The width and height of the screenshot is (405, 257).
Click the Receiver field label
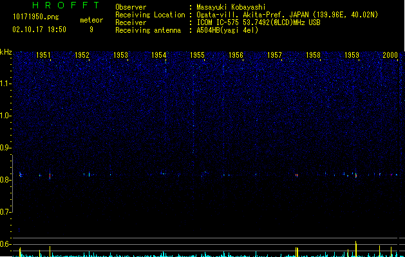tap(131, 22)
